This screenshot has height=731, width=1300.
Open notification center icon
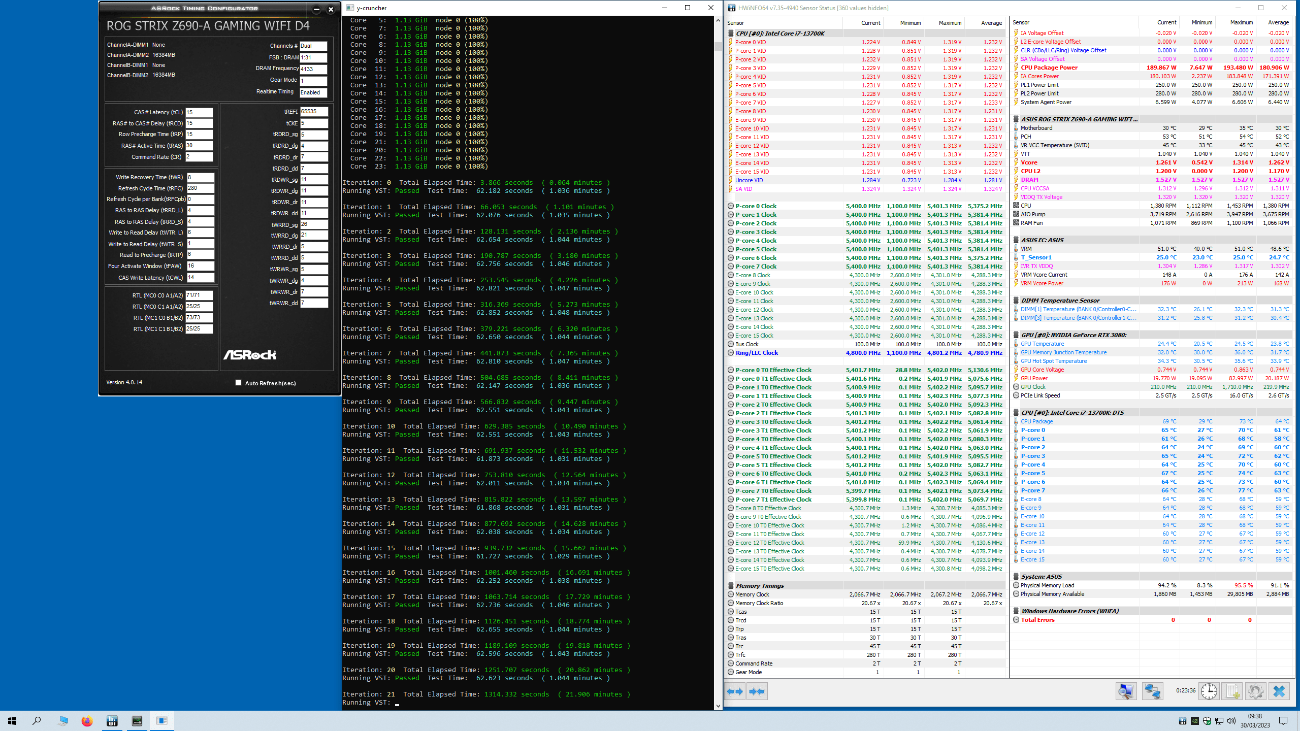(1283, 721)
